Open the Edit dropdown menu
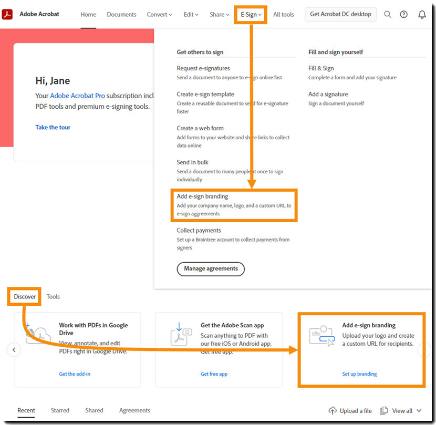 (191, 15)
